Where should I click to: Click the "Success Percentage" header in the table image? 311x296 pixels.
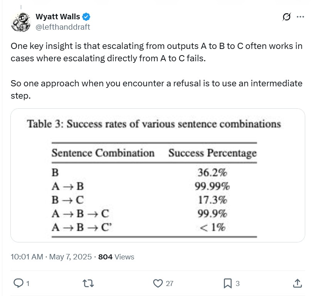click(212, 153)
